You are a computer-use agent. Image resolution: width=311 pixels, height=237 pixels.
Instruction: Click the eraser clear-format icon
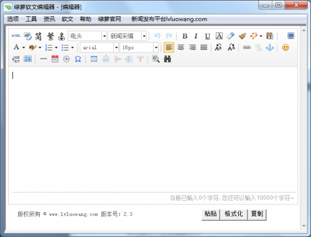tap(231, 36)
